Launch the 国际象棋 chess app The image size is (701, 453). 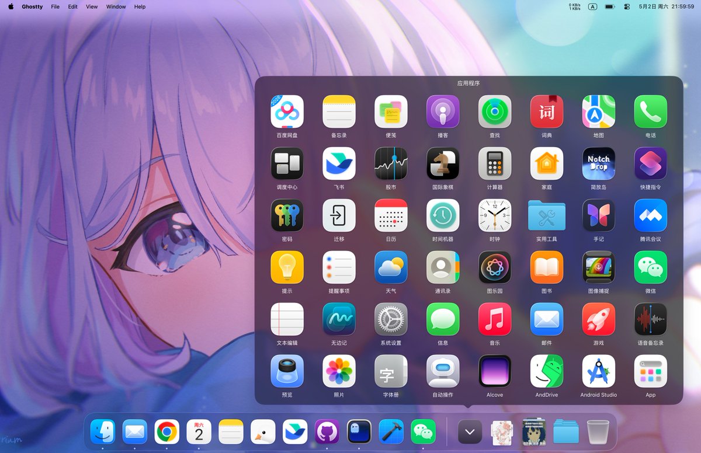tap(443, 163)
